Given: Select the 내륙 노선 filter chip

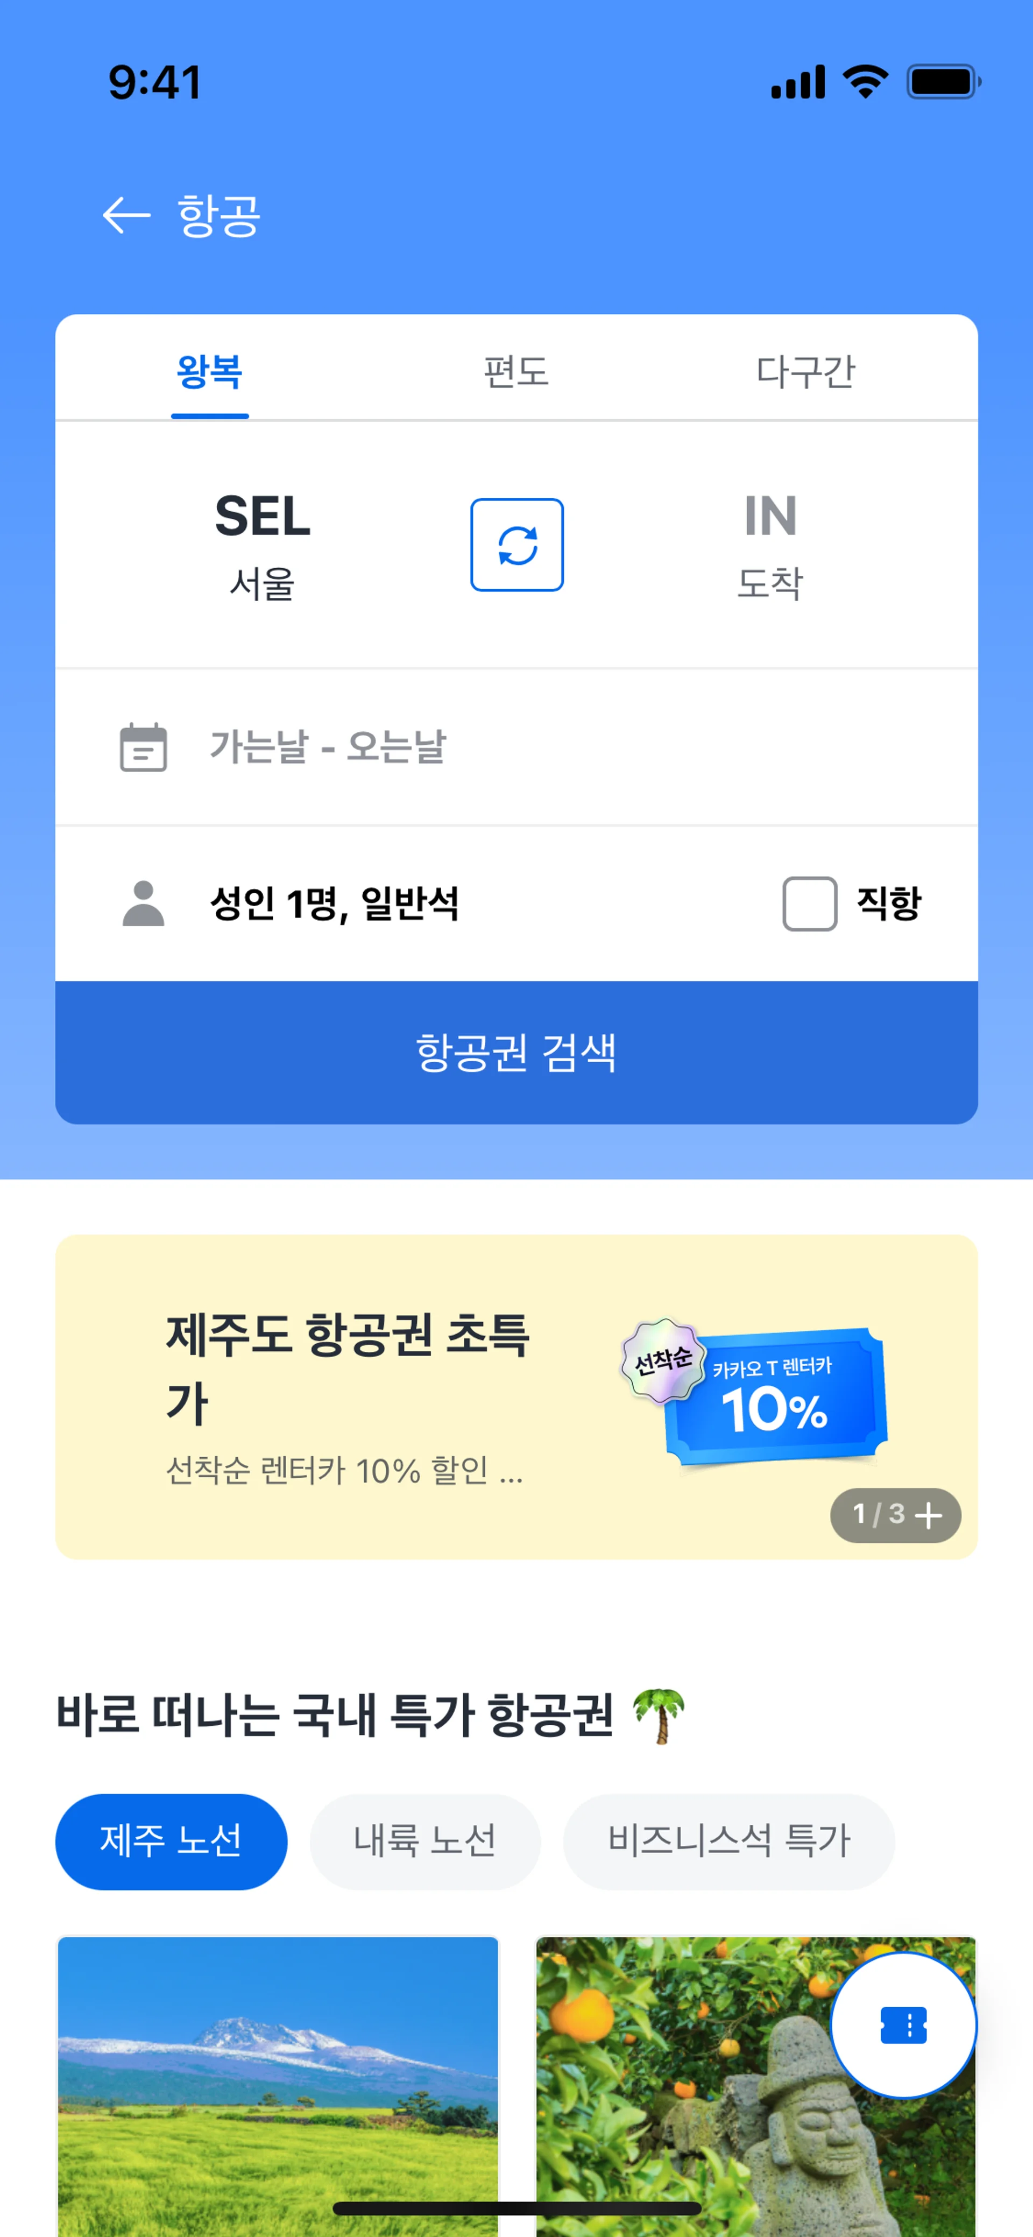Looking at the screenshot, I should coord(424,1841).
